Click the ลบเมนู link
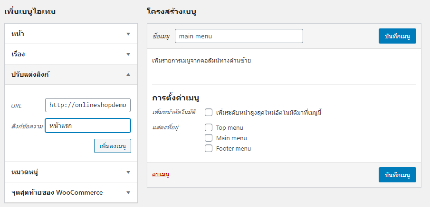 pyautogui.click(x=161, y=174)
